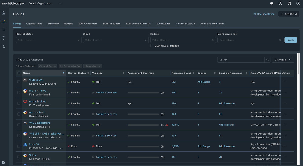
Task: Click the Add Cloud button
Action: click(289, 14)
